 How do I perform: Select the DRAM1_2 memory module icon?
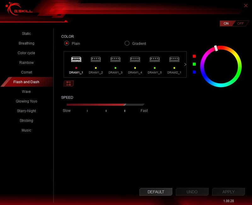tap(95, 59)
